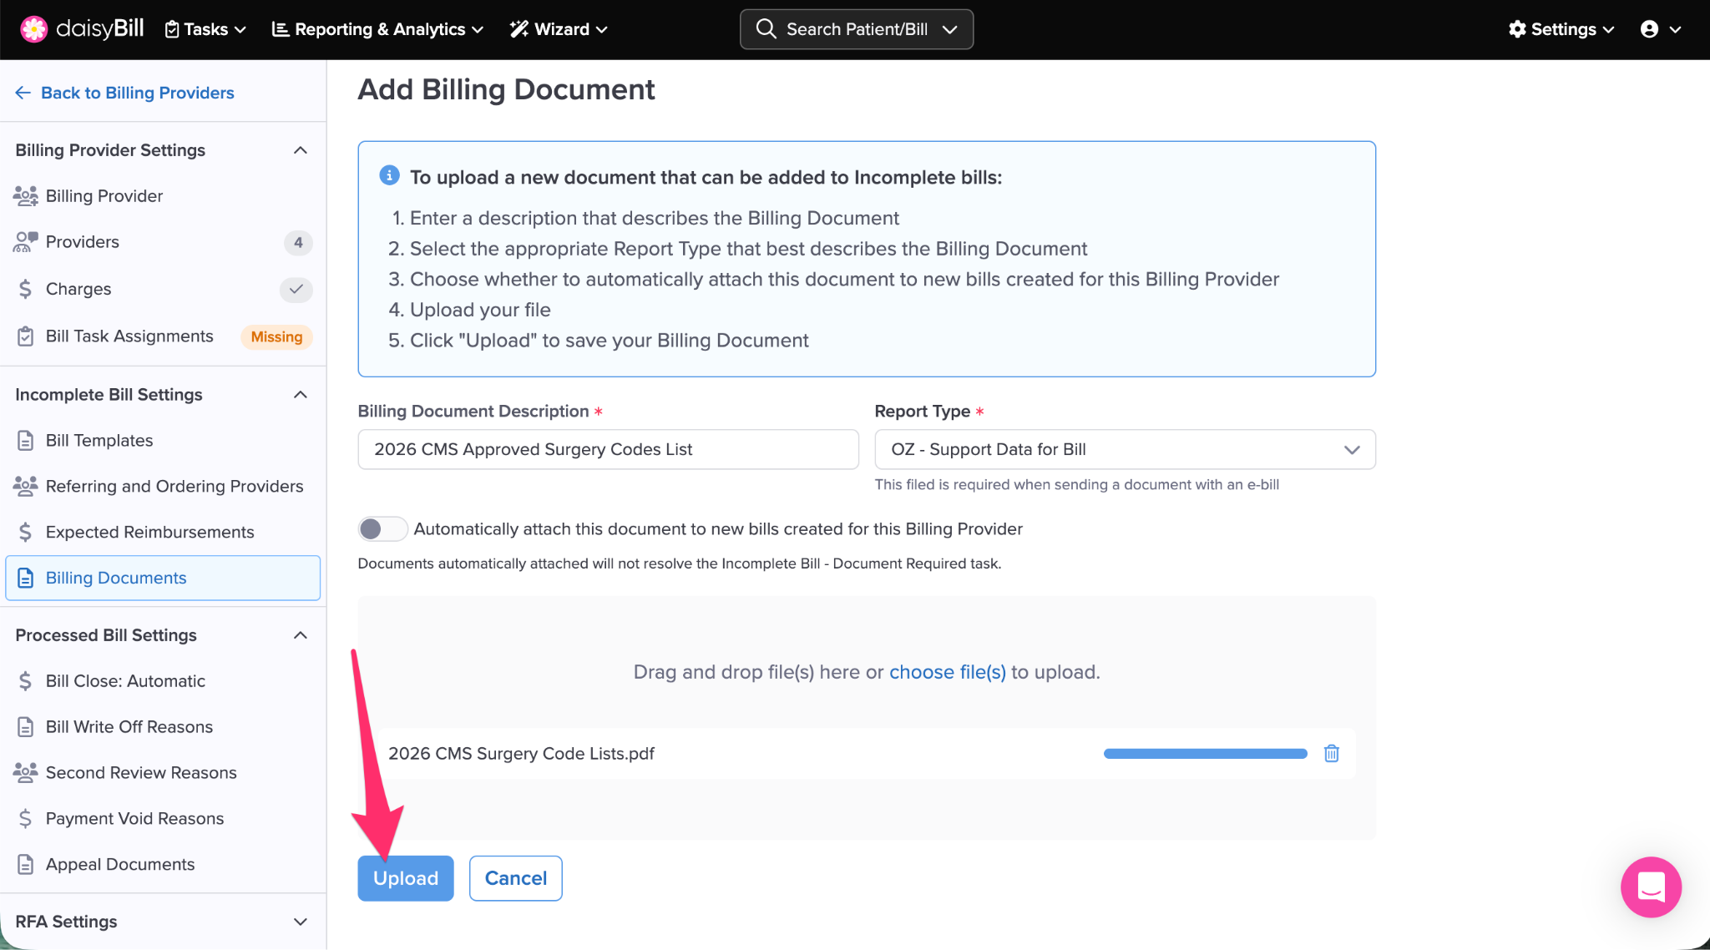Click the Second Review Reasons people icon

point(26,772)
